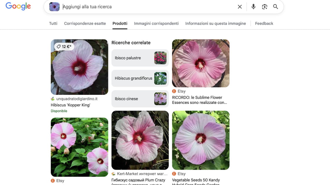
Task: Click the Disponibile availability label
Action: click(x=59, y=111)
